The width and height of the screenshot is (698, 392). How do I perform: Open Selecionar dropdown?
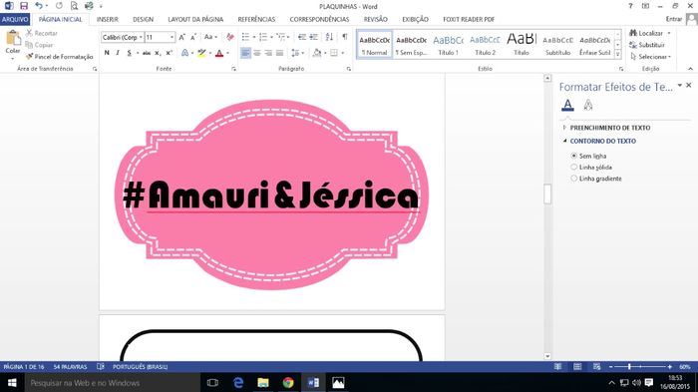(651, 57)
